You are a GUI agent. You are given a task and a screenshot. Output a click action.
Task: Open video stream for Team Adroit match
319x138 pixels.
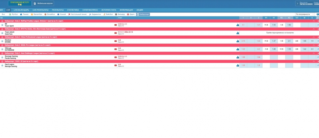click(115, 33)
